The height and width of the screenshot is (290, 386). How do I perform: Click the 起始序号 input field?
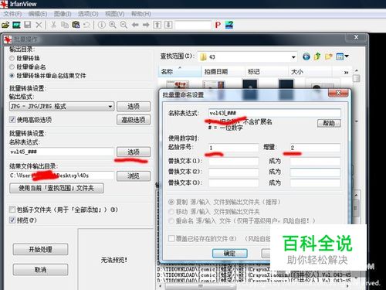(233, 148)
